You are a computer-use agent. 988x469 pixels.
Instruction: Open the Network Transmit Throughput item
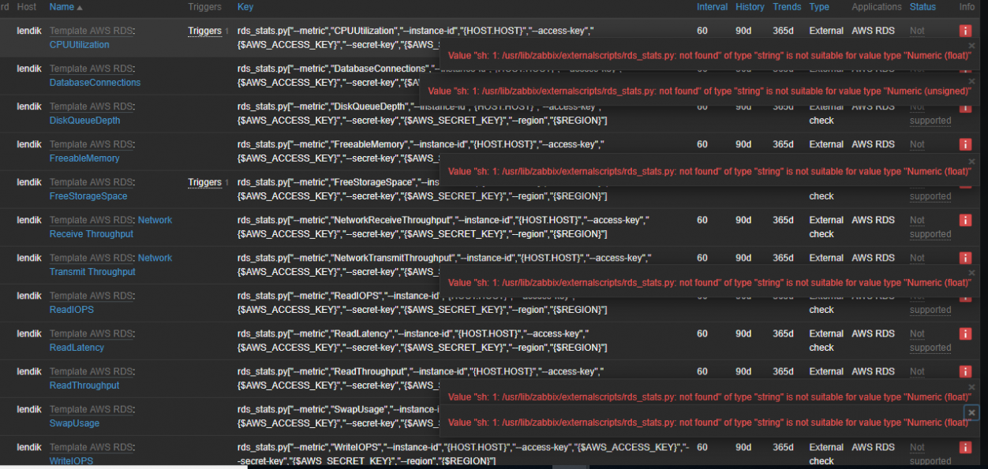pos(110,265)
